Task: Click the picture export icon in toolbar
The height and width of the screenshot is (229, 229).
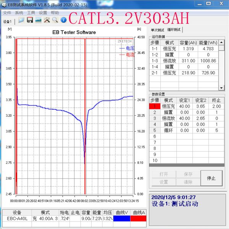Action: pos(38,20)
